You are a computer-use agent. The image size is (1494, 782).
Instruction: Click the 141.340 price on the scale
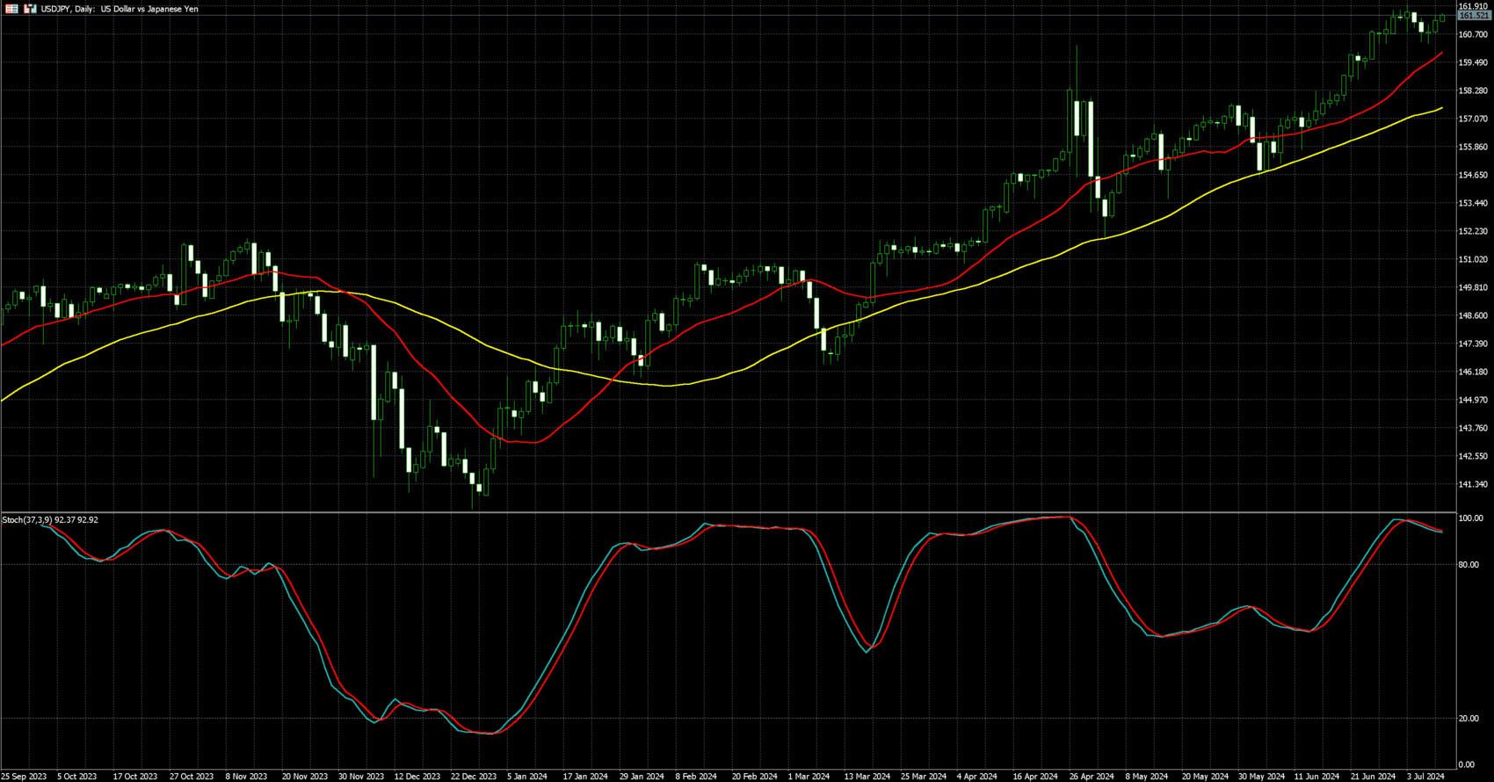(1473, 484)
